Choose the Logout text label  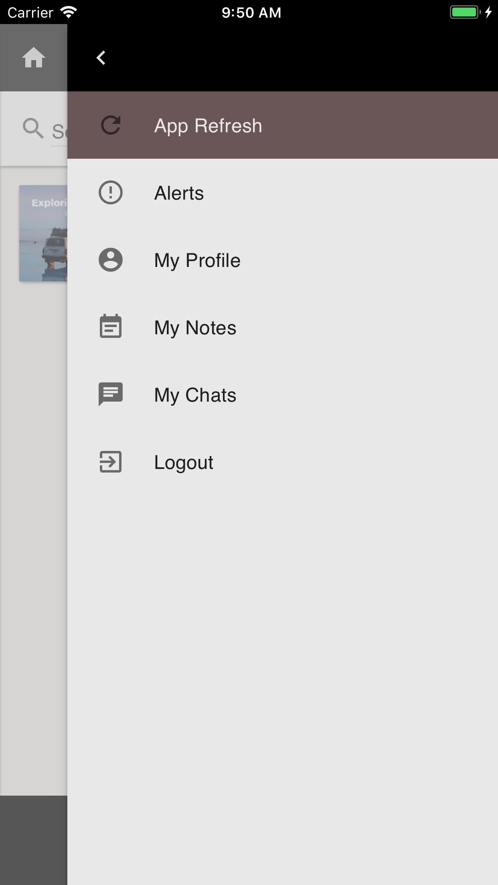pos(184,463)
